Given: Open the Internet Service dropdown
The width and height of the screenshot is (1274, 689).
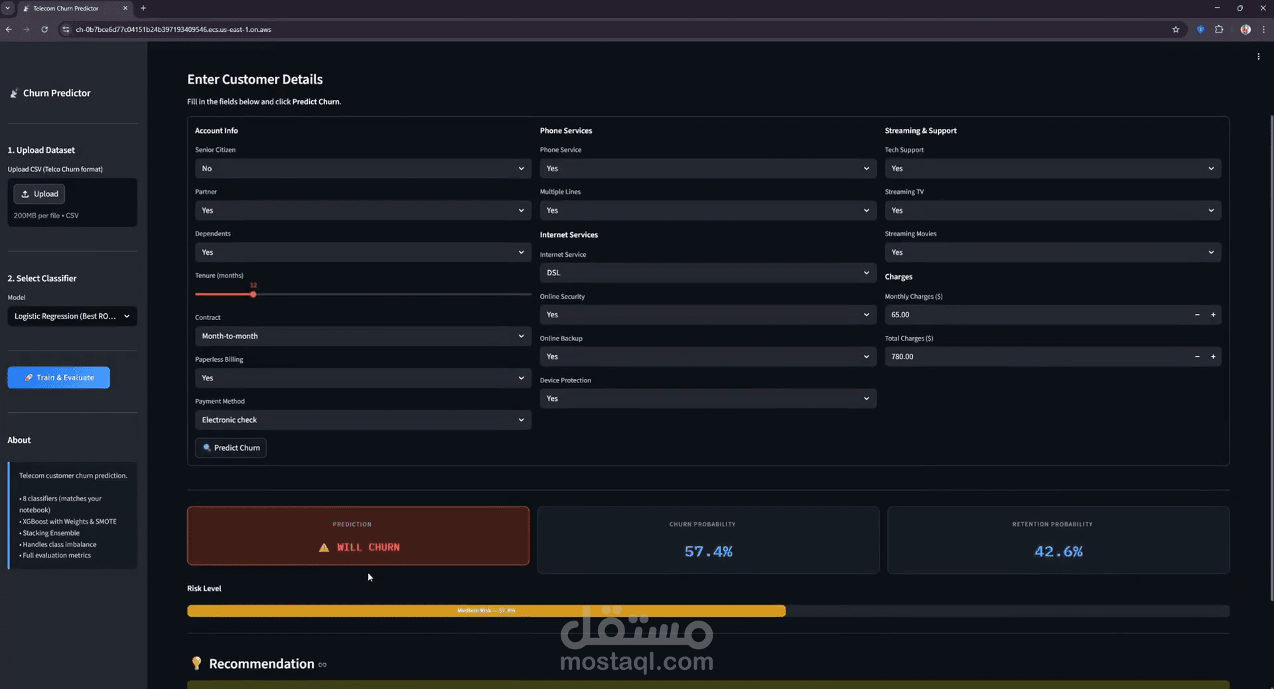Looking at the screenshot, I should point(708,273).
